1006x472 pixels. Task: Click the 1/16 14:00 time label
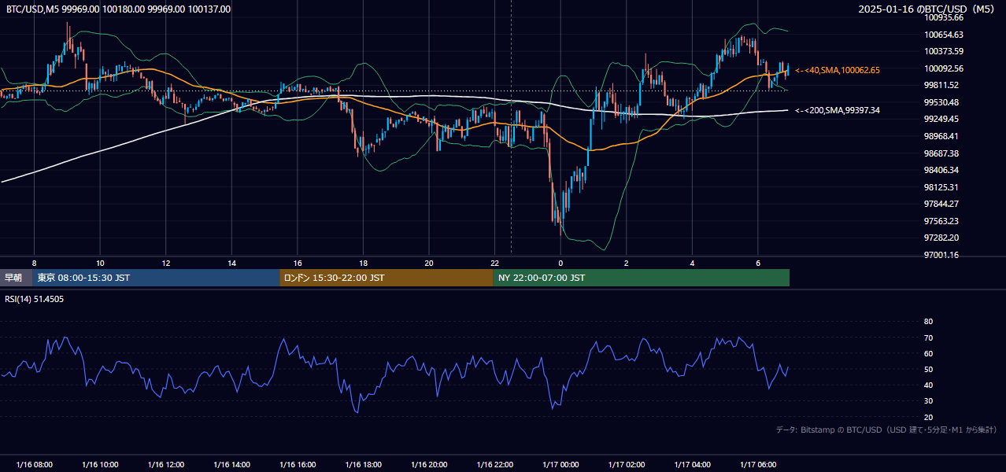[231, 465]
